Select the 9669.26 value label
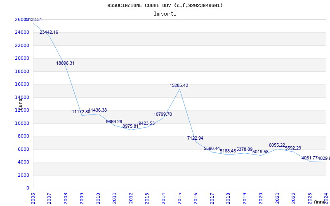The image size is (330, 206). click(114, 122)
